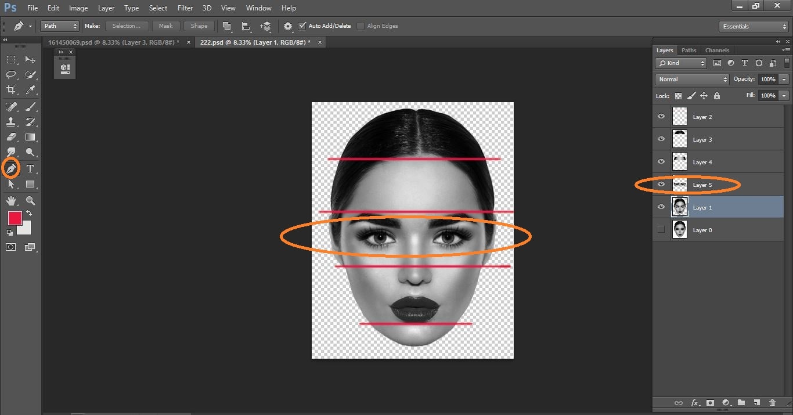
Task: Open the blend mode dropdown showing Normal
Action: 691,79
